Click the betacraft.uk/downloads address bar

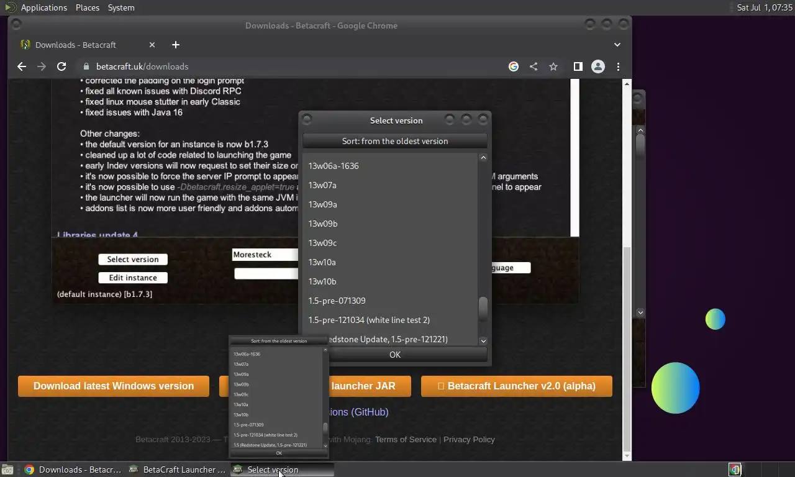tap(292, 66)
